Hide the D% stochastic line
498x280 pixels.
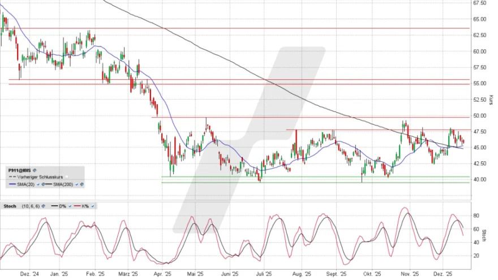[70, 206]
